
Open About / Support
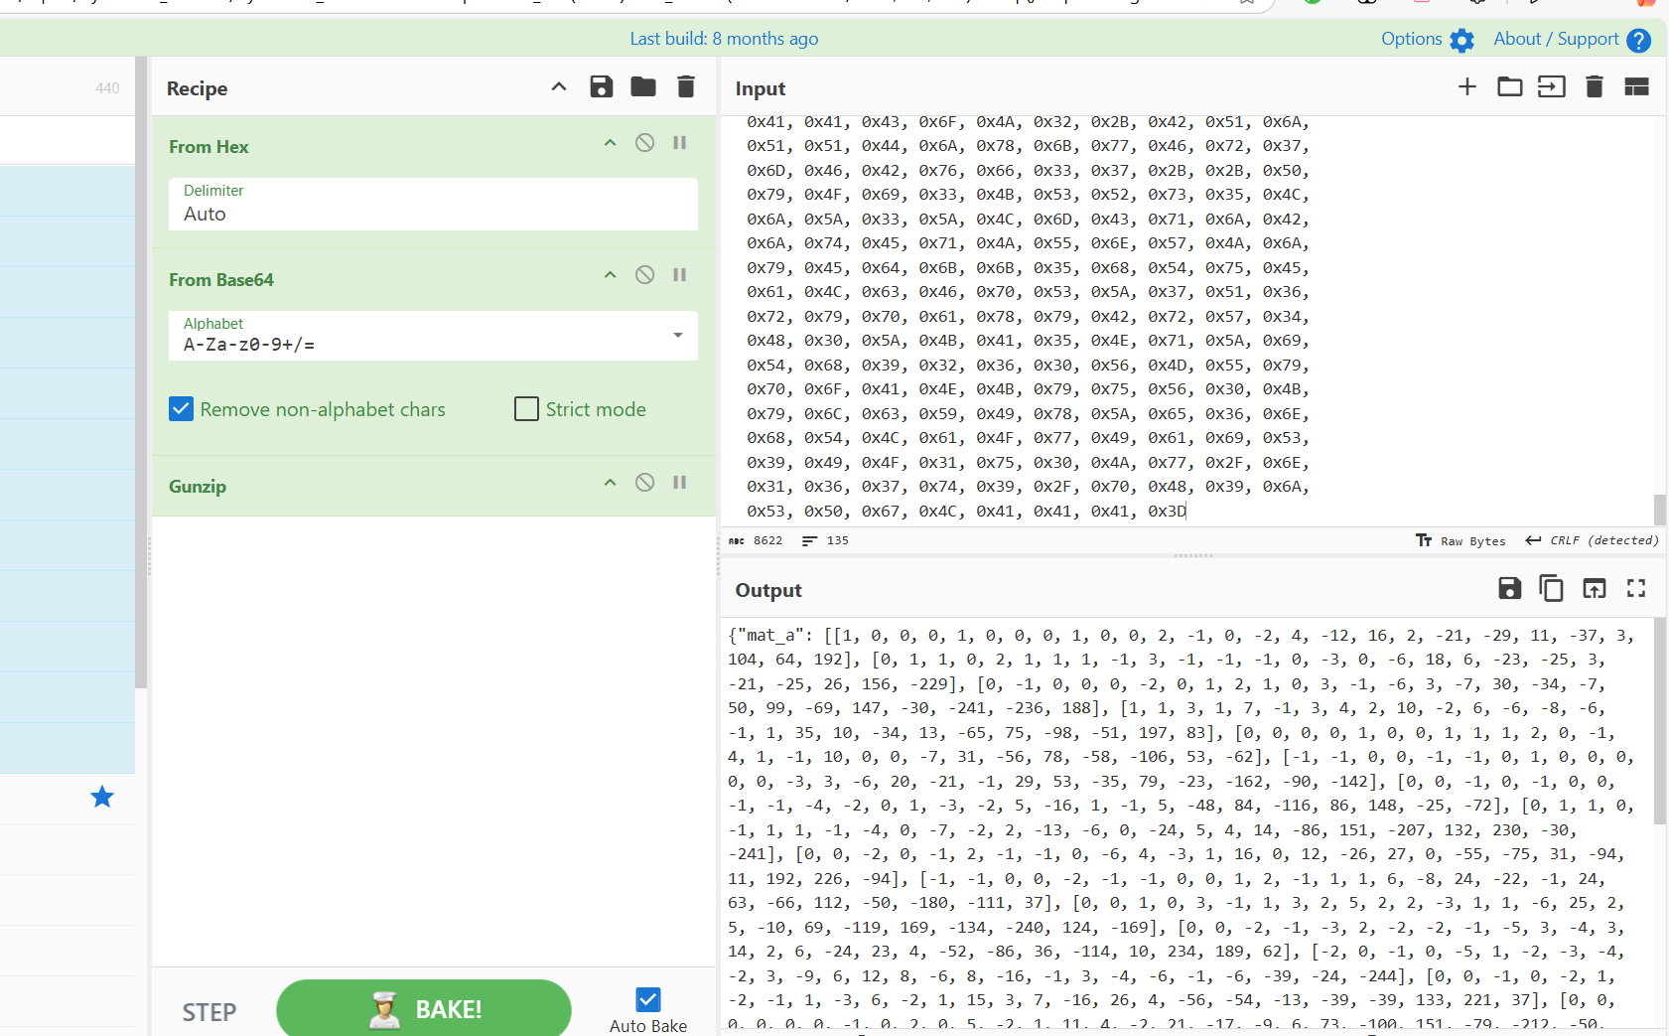tap(1571, 39)
